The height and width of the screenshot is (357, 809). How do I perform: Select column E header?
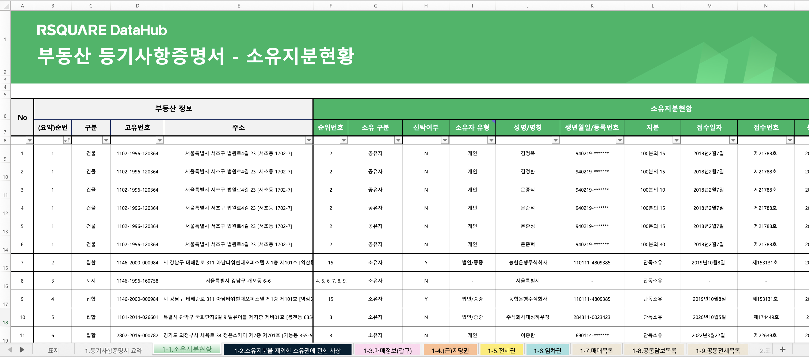(238, 6)
